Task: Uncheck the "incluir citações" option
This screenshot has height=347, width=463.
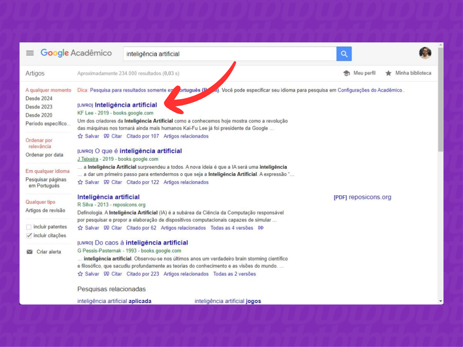Action: coord(29,235)
